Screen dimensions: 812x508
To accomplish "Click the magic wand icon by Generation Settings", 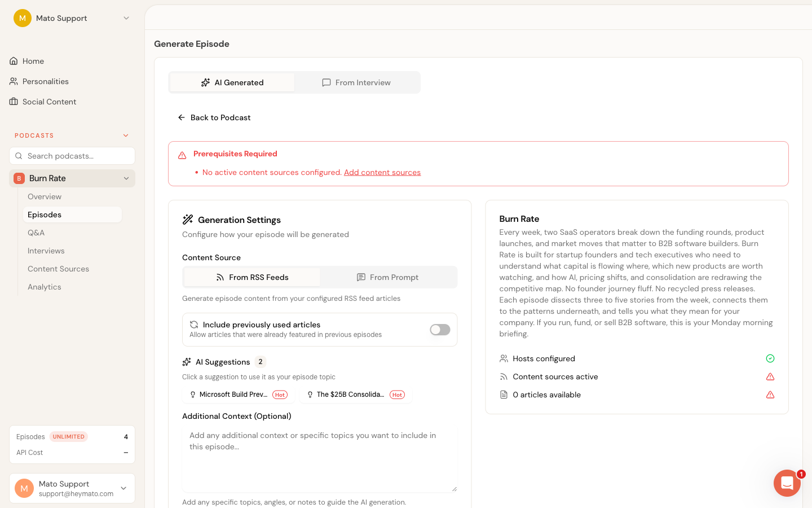I will pos(188,220).
